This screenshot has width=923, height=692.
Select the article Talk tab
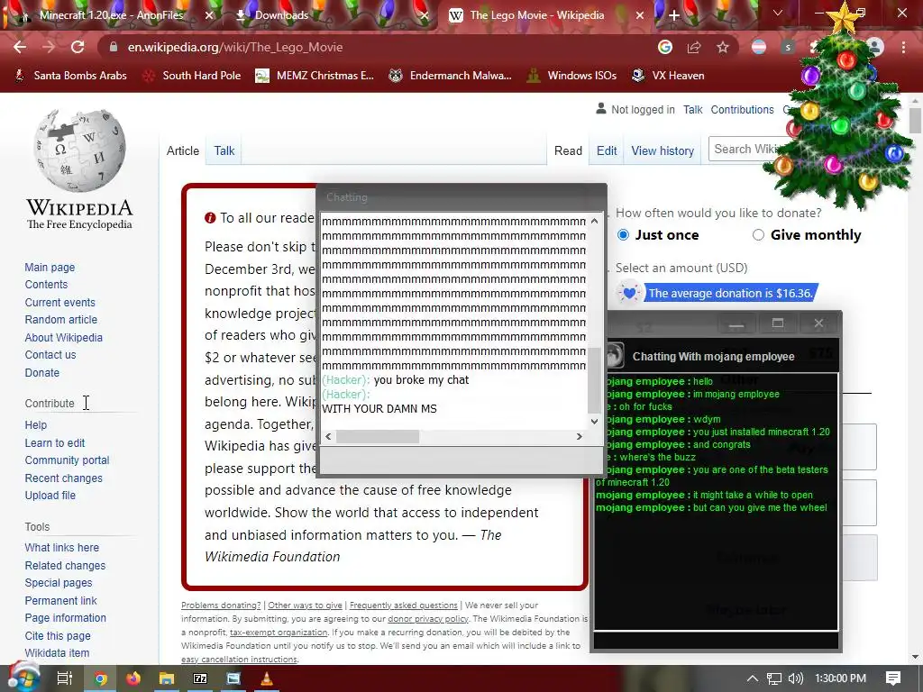click(224, 150)
